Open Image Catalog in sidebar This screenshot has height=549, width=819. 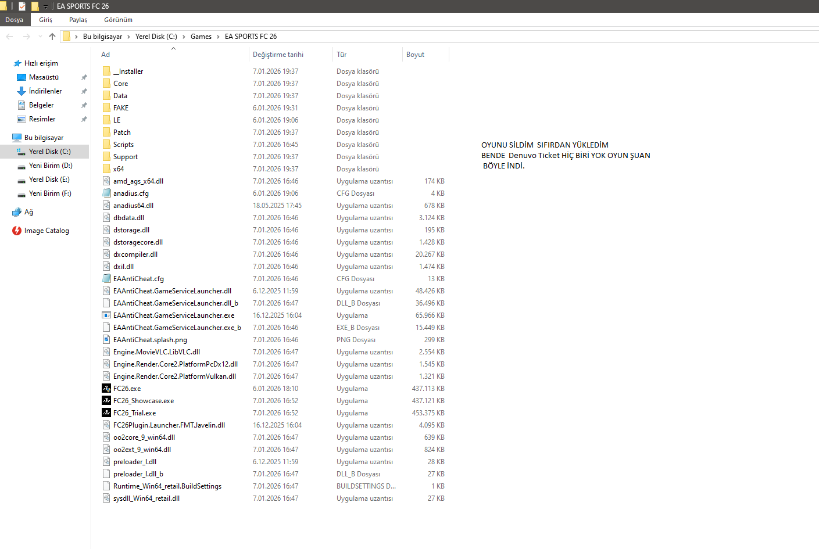coord(47,231)
